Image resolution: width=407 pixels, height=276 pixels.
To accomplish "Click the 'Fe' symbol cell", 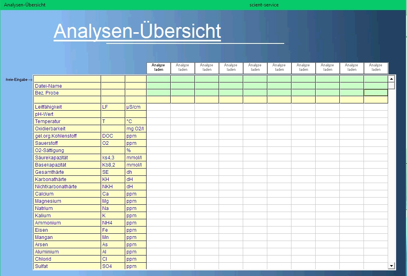I will point(113,231).
